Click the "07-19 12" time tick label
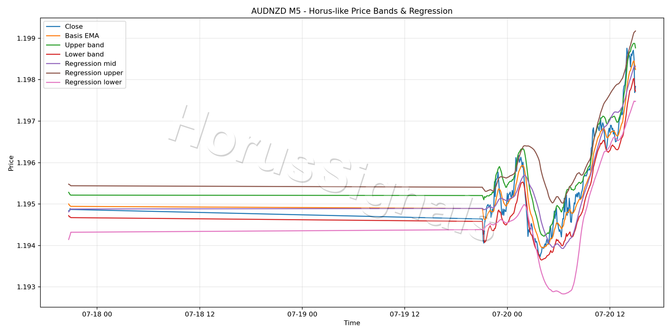671x335 pixels. 405,314
